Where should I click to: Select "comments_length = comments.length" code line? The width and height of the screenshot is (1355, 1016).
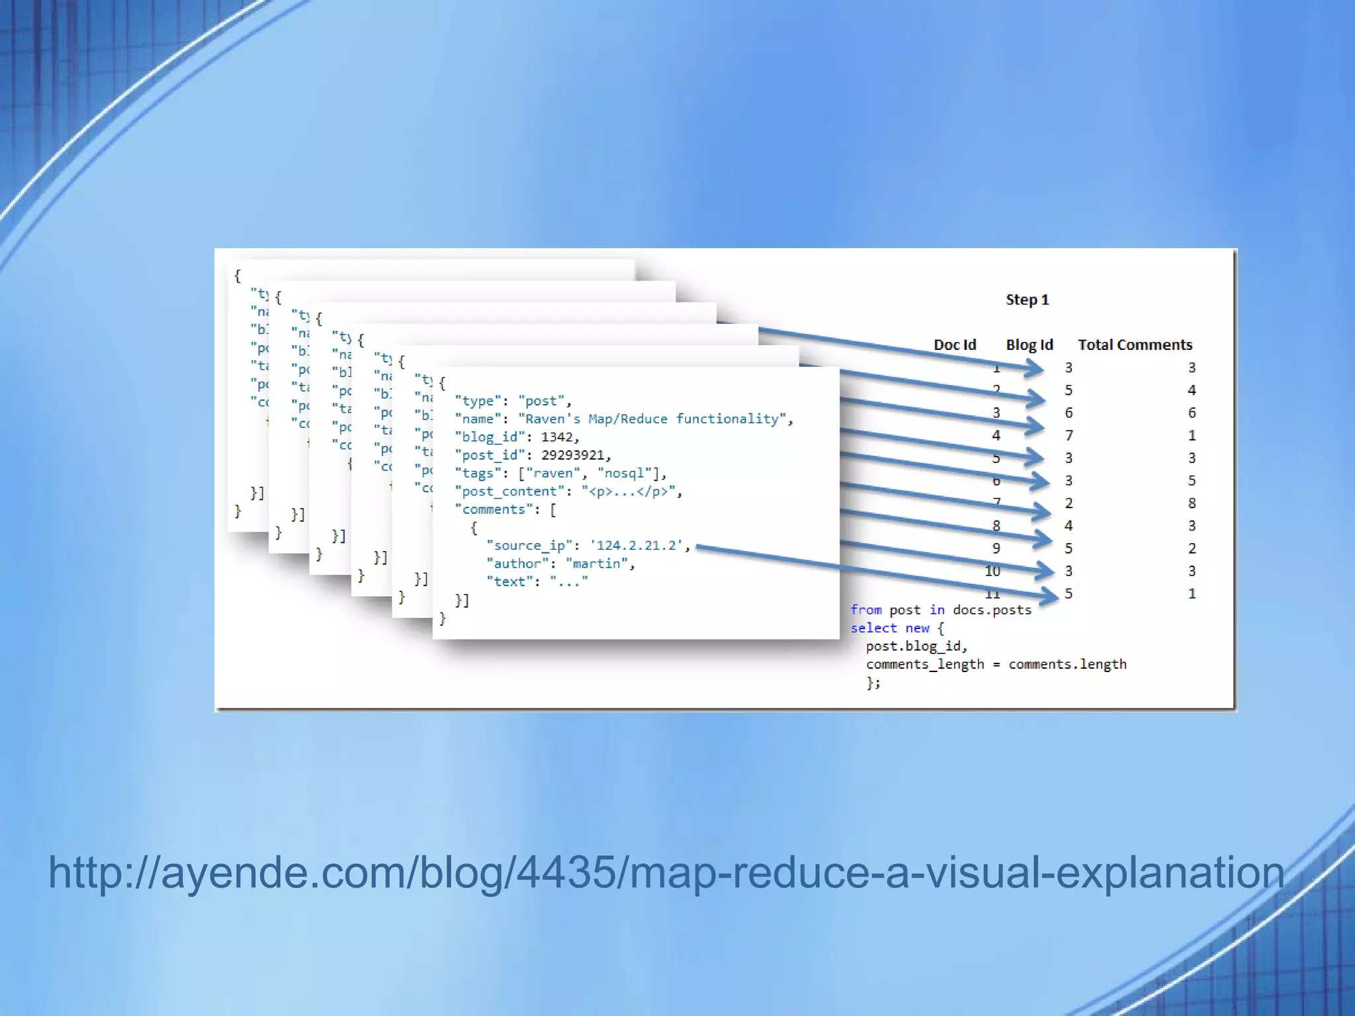(x=996, y=664)
